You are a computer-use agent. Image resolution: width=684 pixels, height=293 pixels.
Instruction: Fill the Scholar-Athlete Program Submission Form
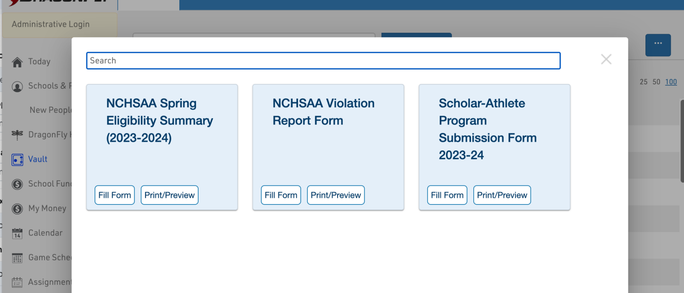[x=447, y=195]
